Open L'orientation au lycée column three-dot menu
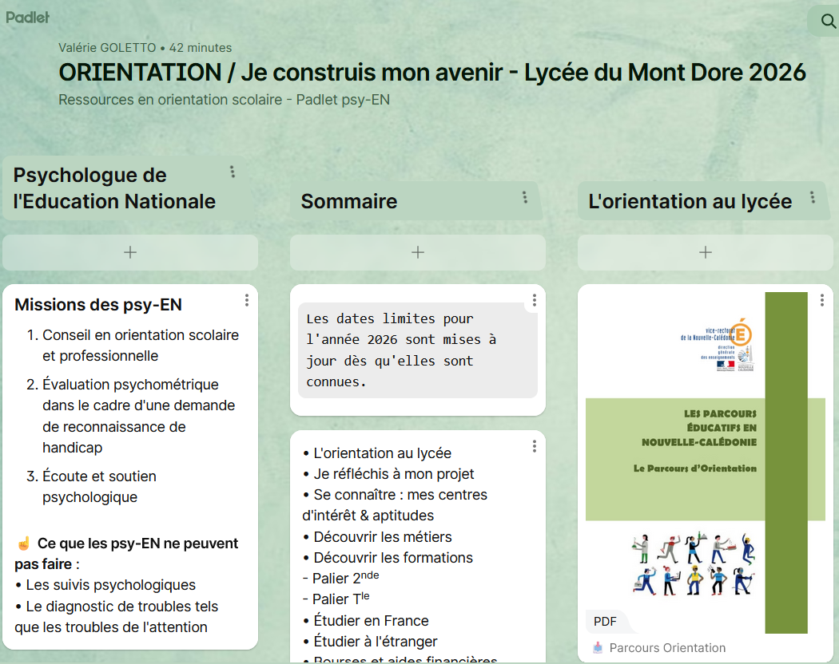This screenshot has width=839, height=664. (813, 197)
